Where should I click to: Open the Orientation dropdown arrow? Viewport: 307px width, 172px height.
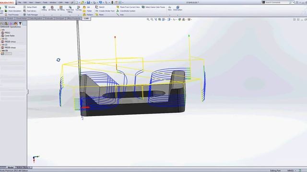click(x=177, y=15)
